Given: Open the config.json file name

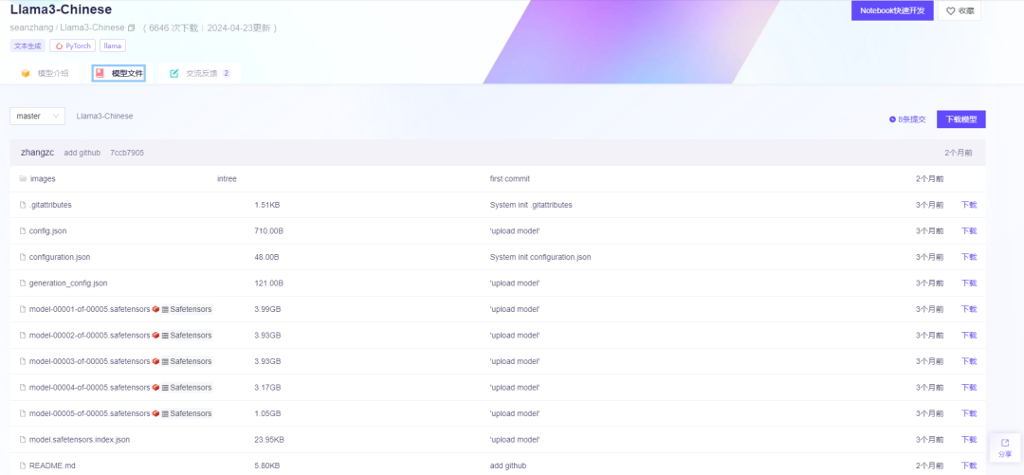Looking at the screenshot, I should click(x=47, y=230).
